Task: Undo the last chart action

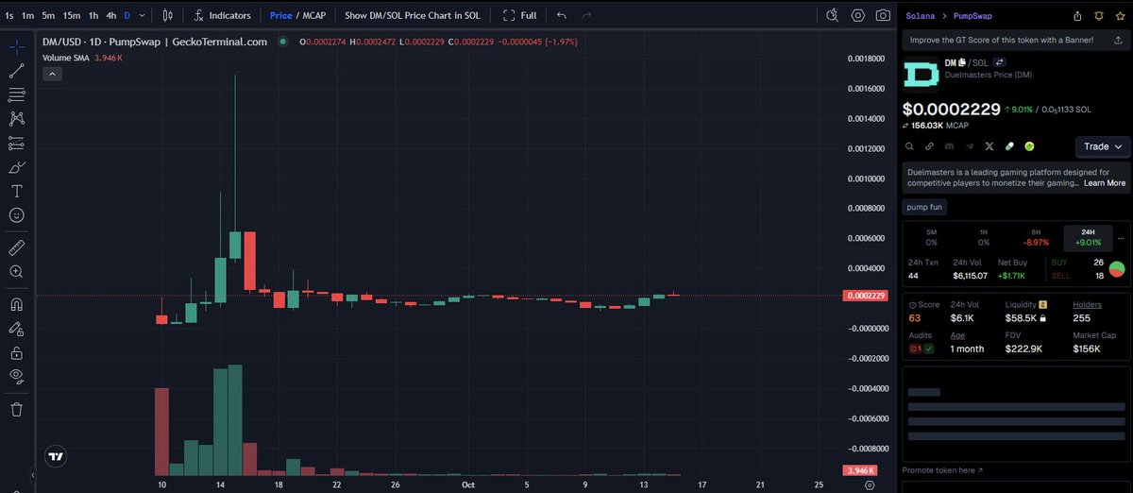Action: coord(562,15)
